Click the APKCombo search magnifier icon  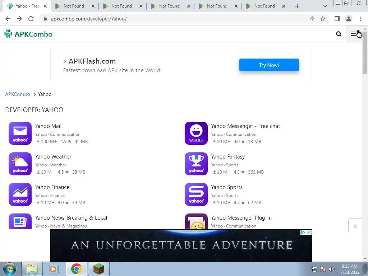[x=339, y=34]
